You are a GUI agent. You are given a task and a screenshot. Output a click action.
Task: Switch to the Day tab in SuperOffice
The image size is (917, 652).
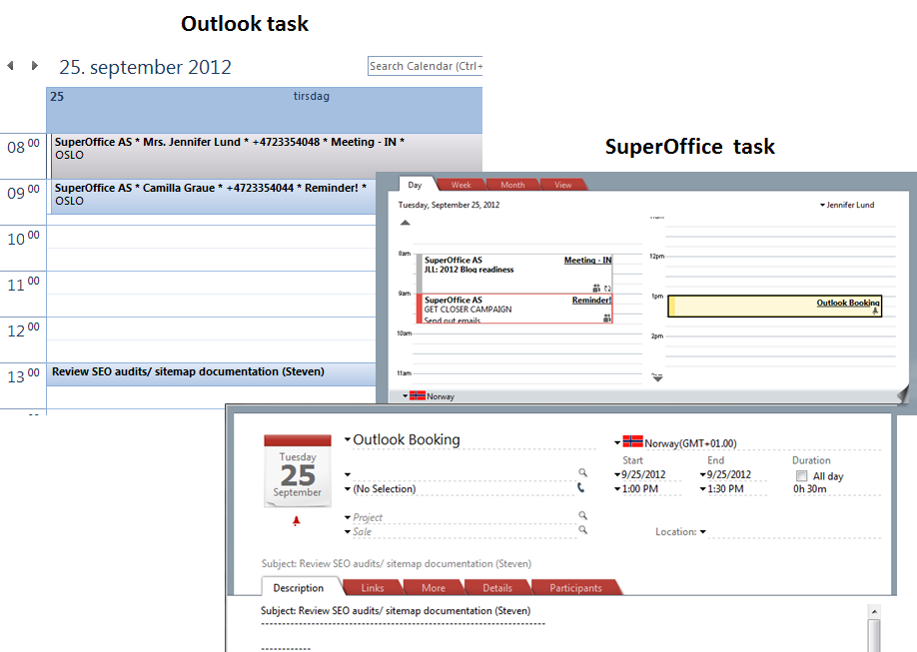415,185
